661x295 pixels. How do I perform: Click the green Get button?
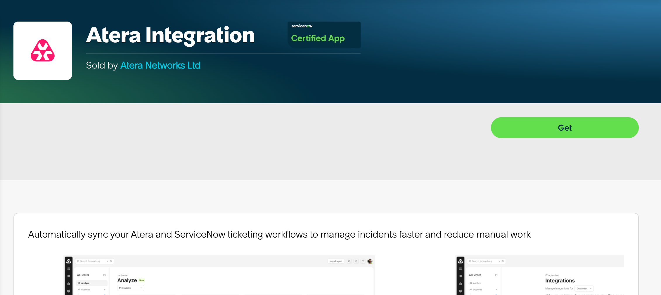pyautogui.click(x=565, y=128)
